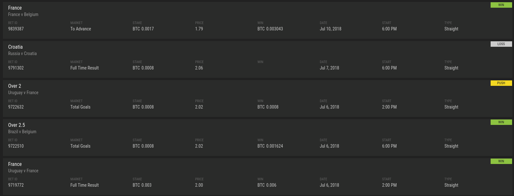Screen dimensions: 514x196
Task: Open the Russia v Croatia match title
Action: point(22,53)
